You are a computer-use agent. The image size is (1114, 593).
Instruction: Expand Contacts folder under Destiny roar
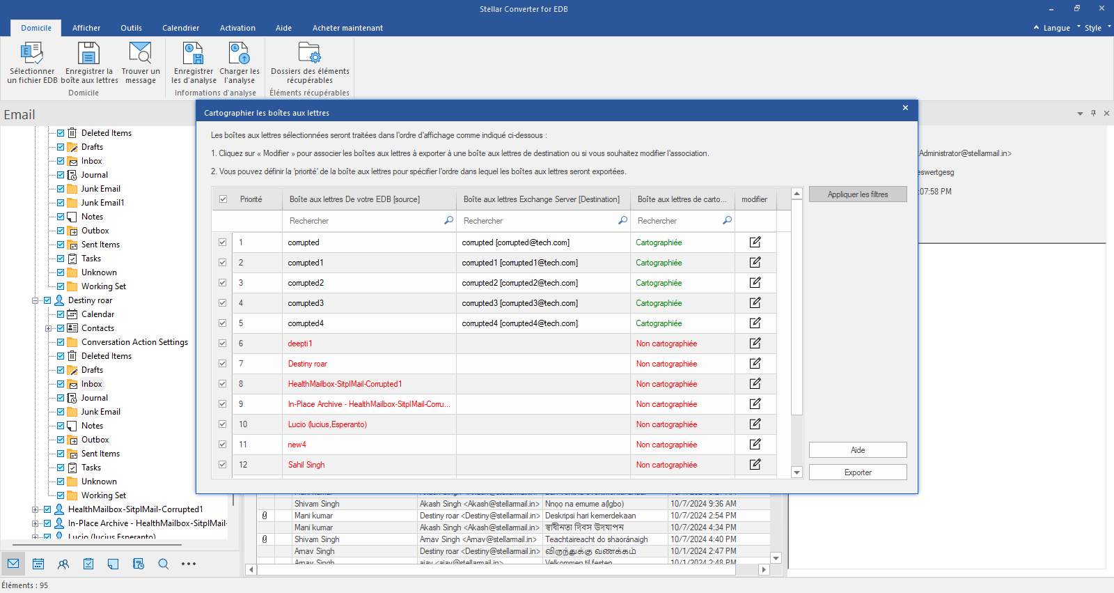(x=48, y=328)
